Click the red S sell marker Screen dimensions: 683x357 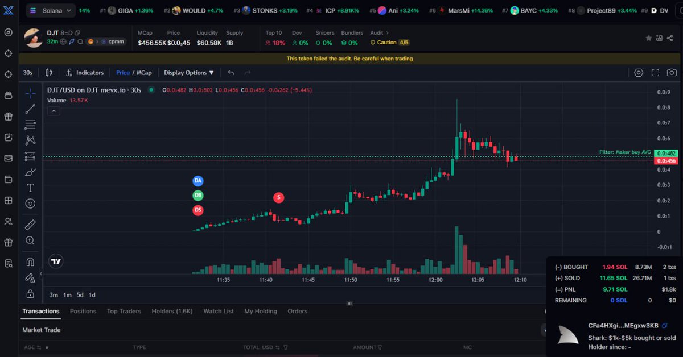tap(278, 197)
